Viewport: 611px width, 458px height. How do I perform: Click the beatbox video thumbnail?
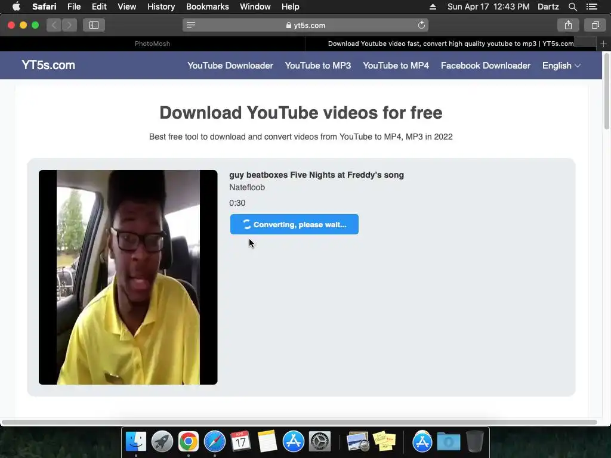(128, 277)
